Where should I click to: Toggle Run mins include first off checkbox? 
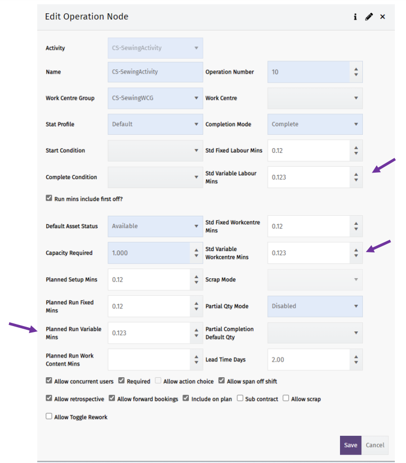pos(49,199)
